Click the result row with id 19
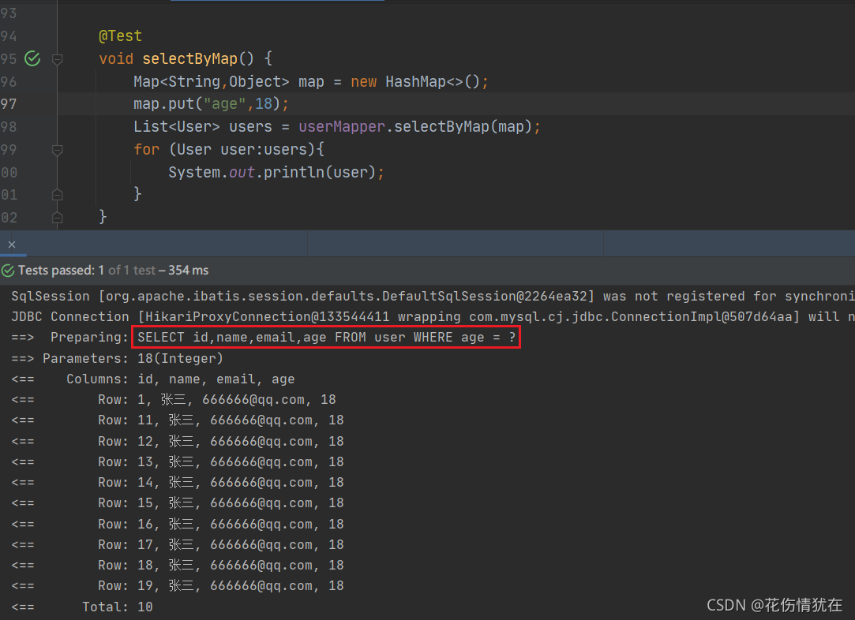 click(x=177, y=586)
